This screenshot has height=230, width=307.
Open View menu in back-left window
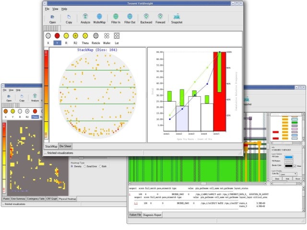coord(11,90)
